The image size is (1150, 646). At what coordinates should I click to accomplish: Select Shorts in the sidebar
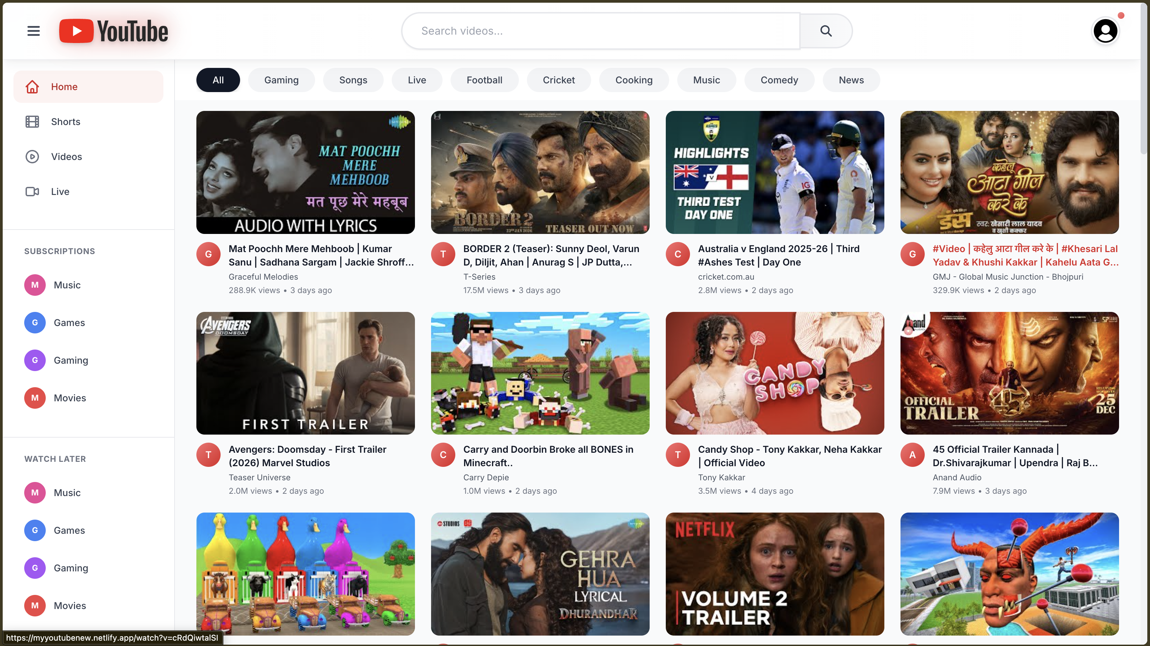point(65,121)
